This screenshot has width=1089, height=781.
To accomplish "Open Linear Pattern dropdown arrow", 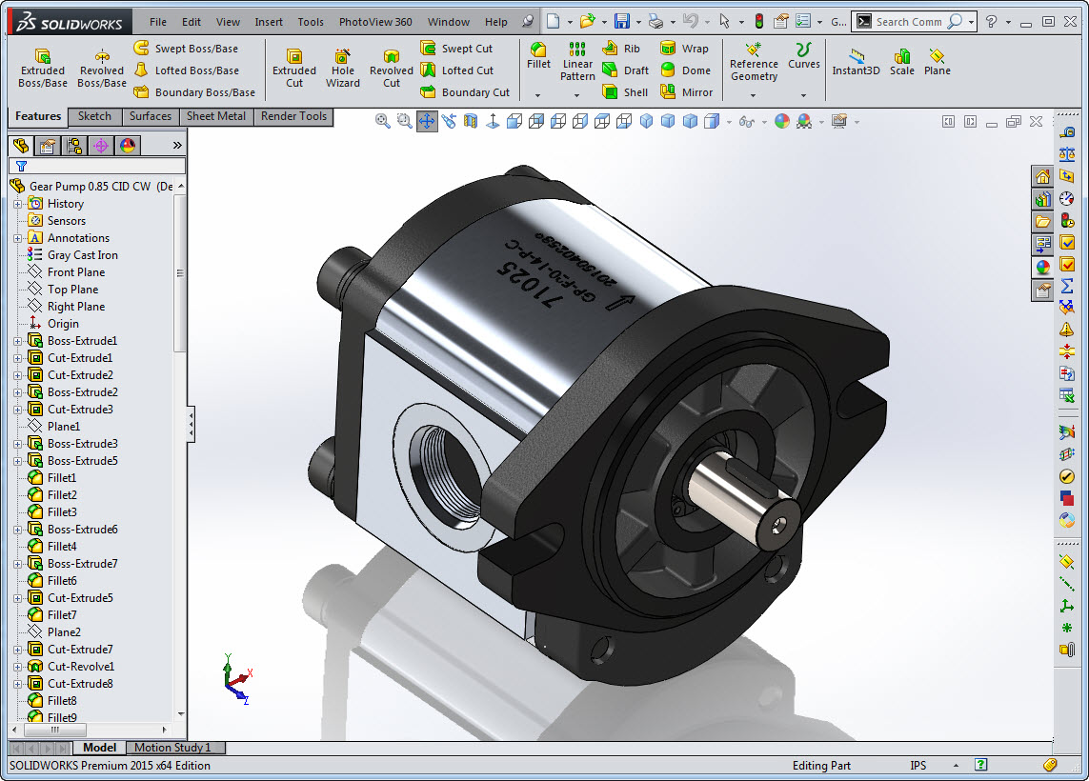I will 577,95.
